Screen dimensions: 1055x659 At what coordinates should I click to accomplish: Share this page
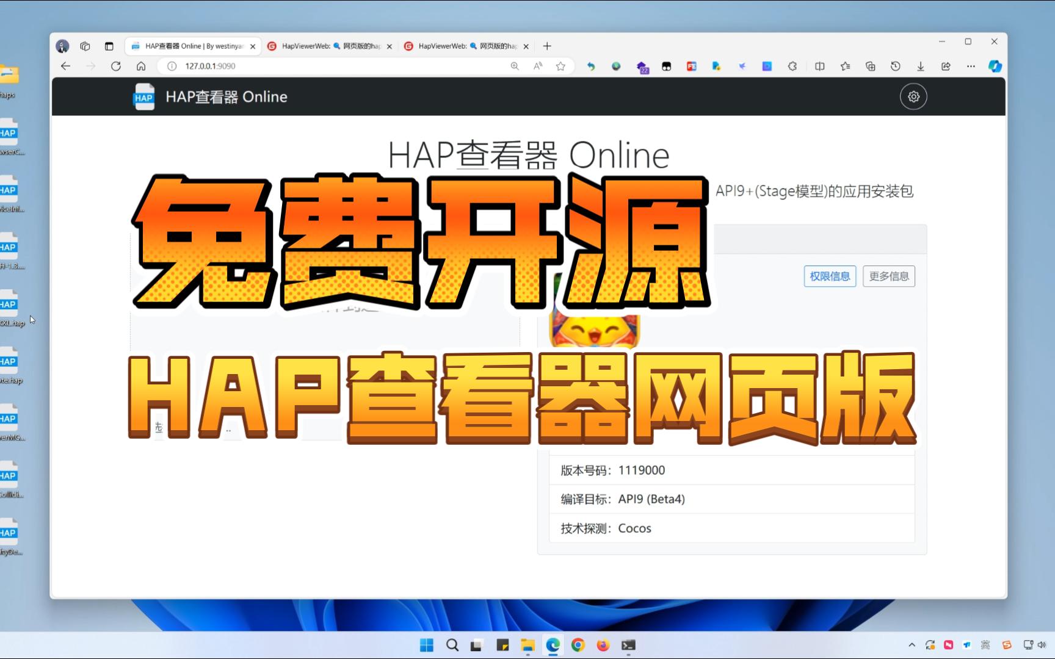coord(946,66)
